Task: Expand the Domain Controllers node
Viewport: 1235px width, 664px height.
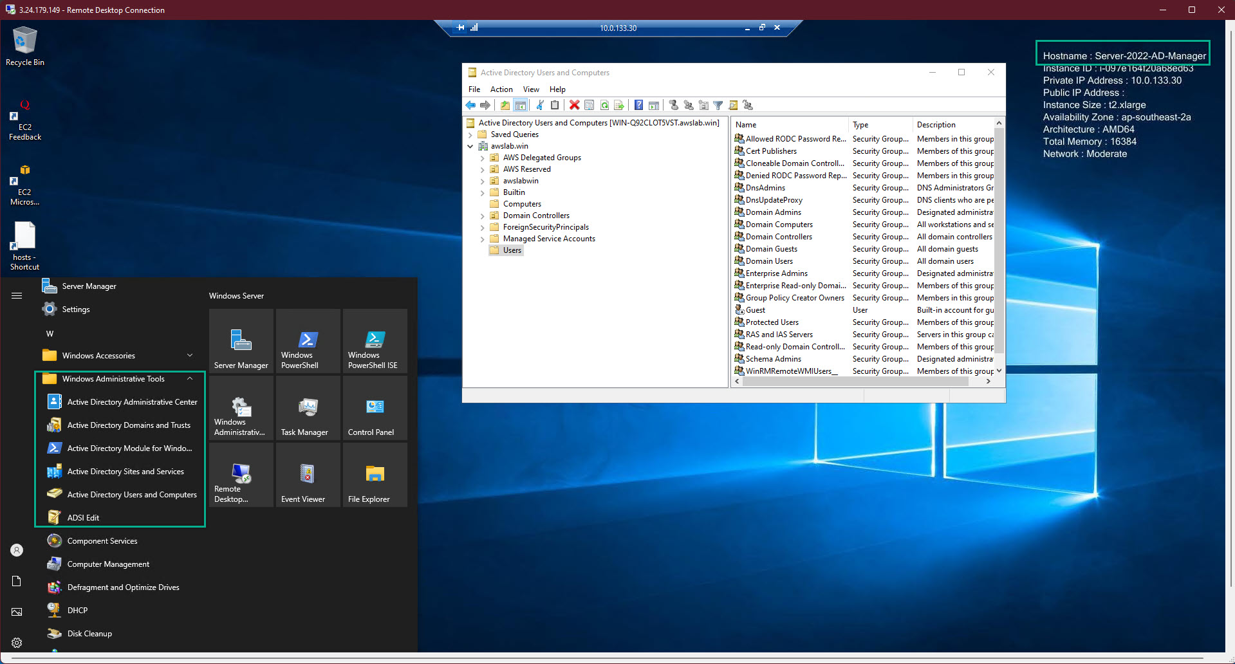Action: [x=483, y=216]
